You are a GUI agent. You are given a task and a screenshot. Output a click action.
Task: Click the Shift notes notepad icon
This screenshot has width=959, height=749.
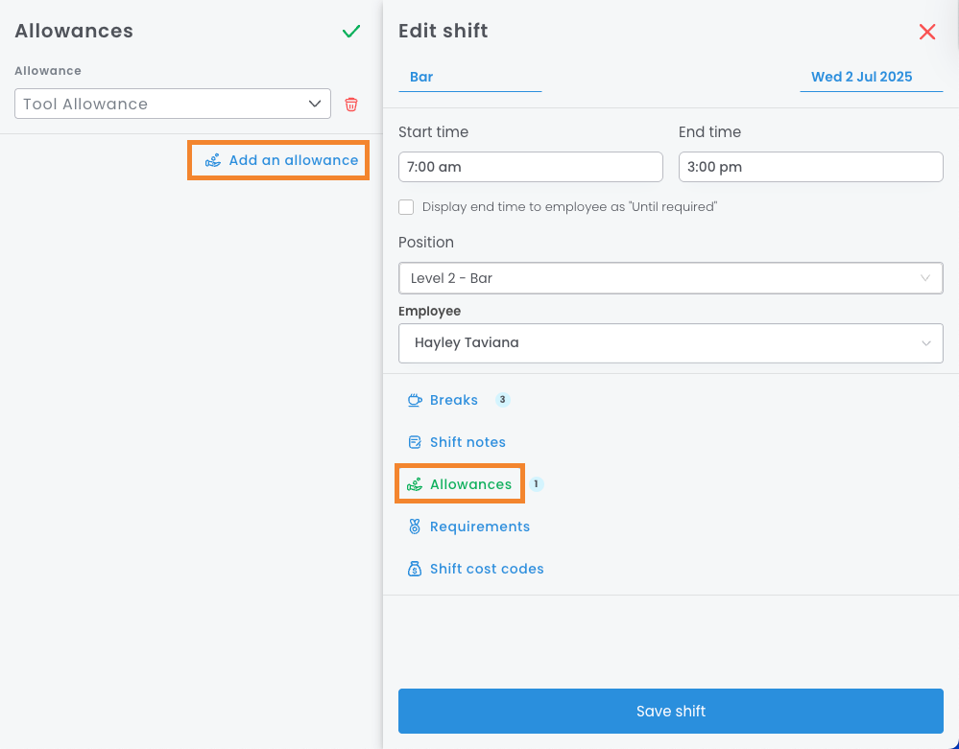415,442
